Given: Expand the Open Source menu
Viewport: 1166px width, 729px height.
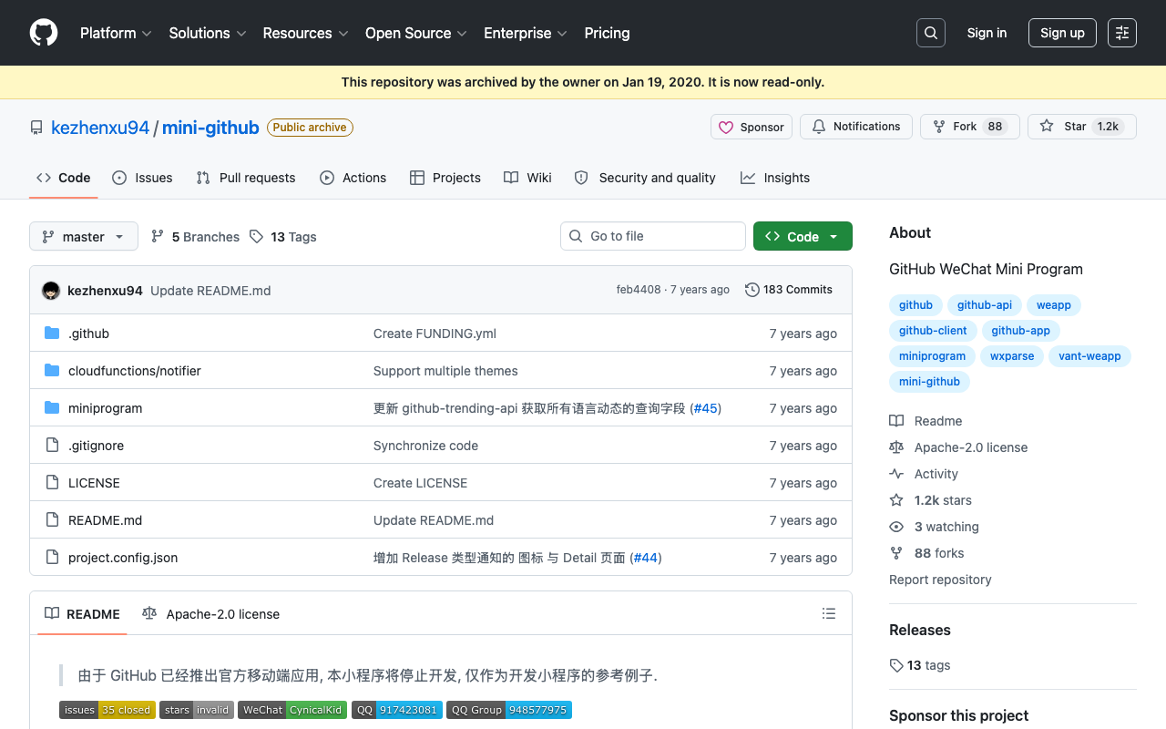Looking at the screenshot, I should pyautogui.click(x=416, y=33).
